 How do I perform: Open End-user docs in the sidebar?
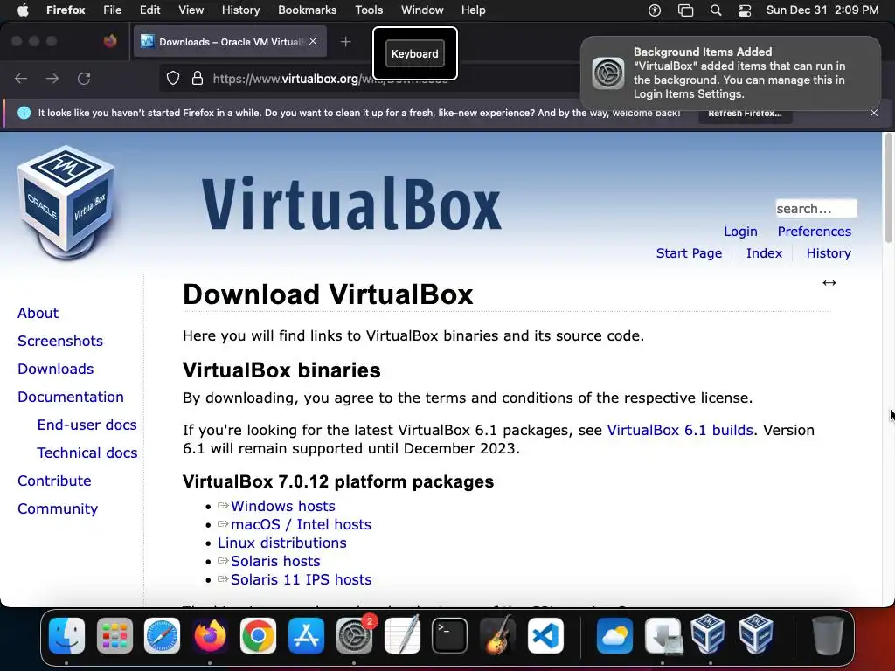pos(87,425)
